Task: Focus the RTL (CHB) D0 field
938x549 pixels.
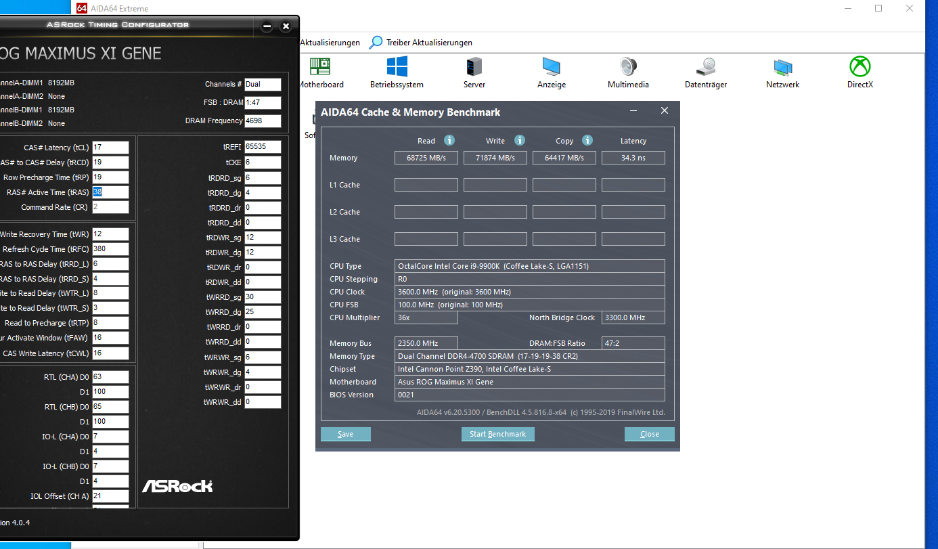Action: click(x=110, y=407)
